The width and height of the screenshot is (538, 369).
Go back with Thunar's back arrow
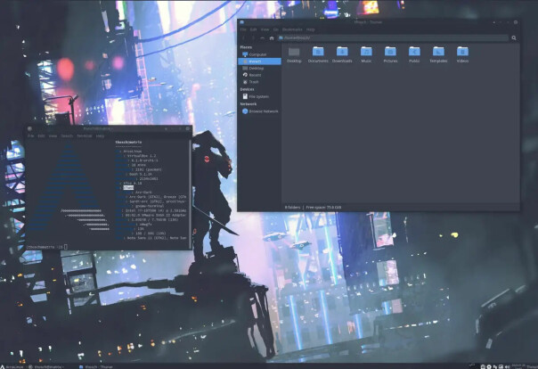(244, 38)
